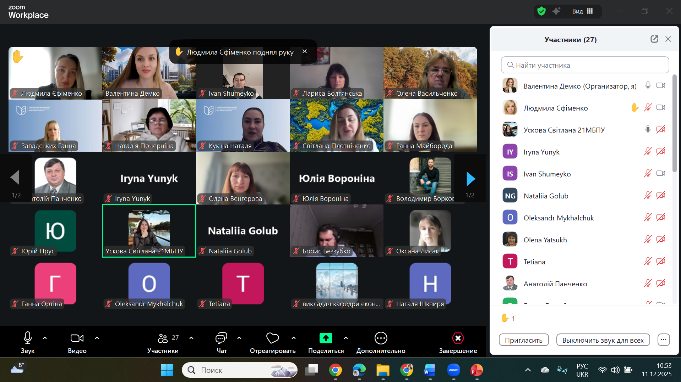Click the raised hand count in the panel
This screenshot has height=382, width=681.
coord(508,318)
